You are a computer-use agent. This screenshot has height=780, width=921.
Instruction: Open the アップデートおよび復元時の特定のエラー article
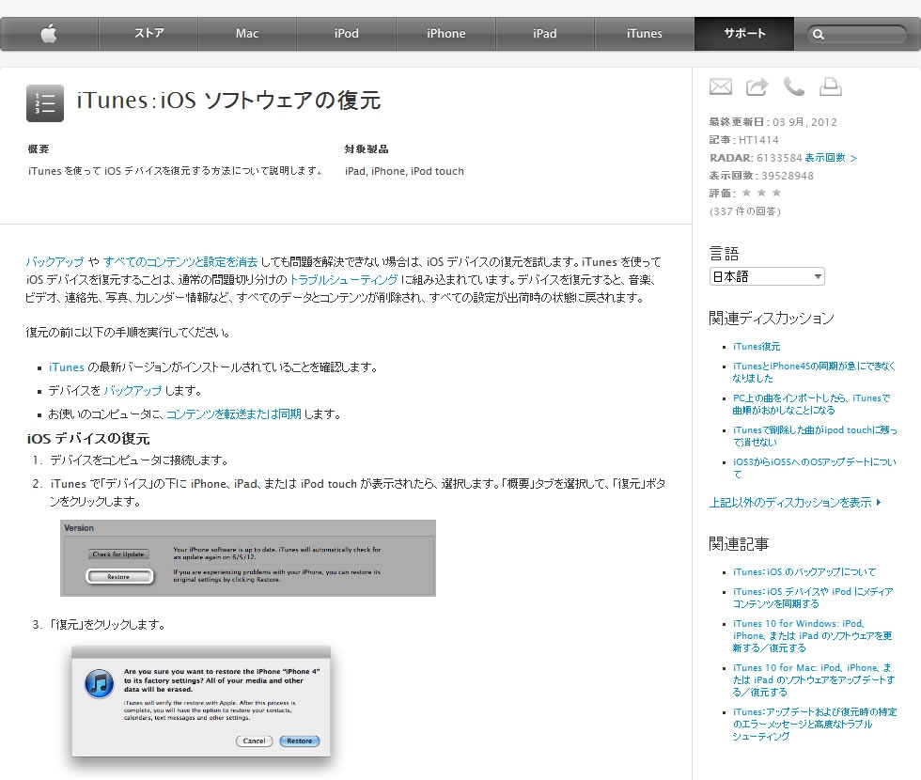tap(815, 724)
